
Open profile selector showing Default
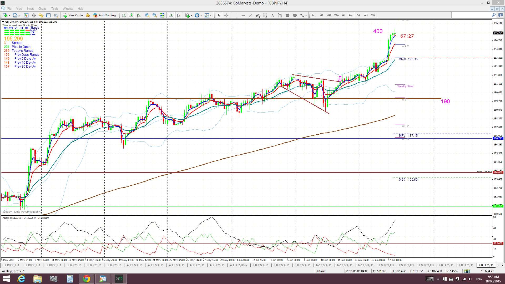[x=320, y=271]
